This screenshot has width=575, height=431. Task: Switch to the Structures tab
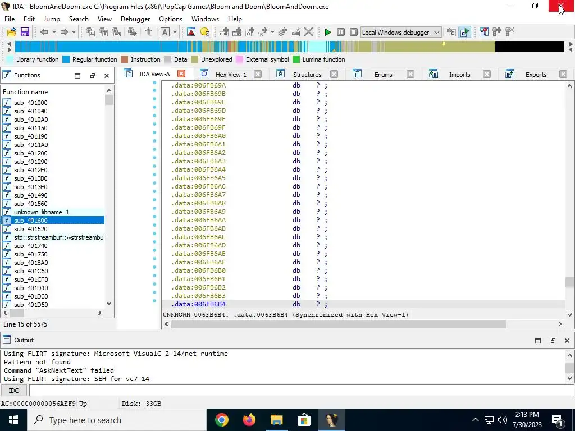click(307, 75)
